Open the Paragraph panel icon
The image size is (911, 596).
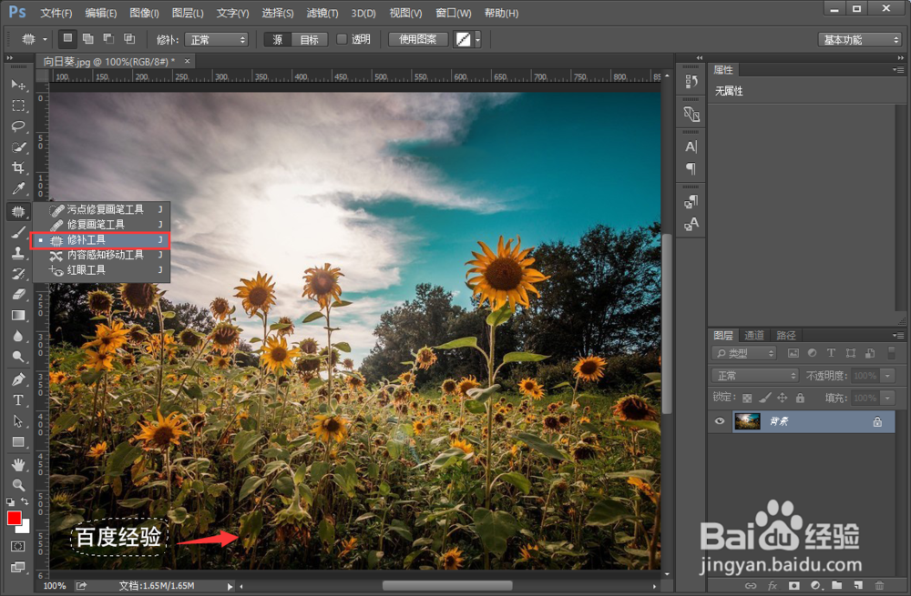(x=691, y=168)
